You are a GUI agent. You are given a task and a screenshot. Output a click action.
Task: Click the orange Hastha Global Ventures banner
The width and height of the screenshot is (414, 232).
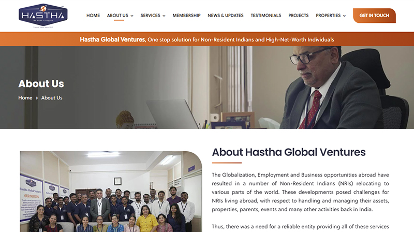click(207, 39)
